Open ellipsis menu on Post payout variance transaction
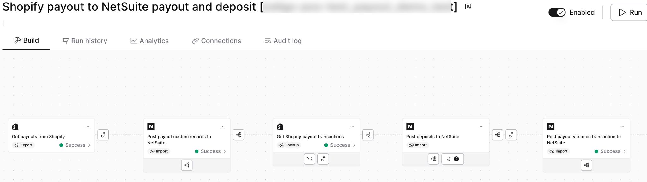 point(622,126)
